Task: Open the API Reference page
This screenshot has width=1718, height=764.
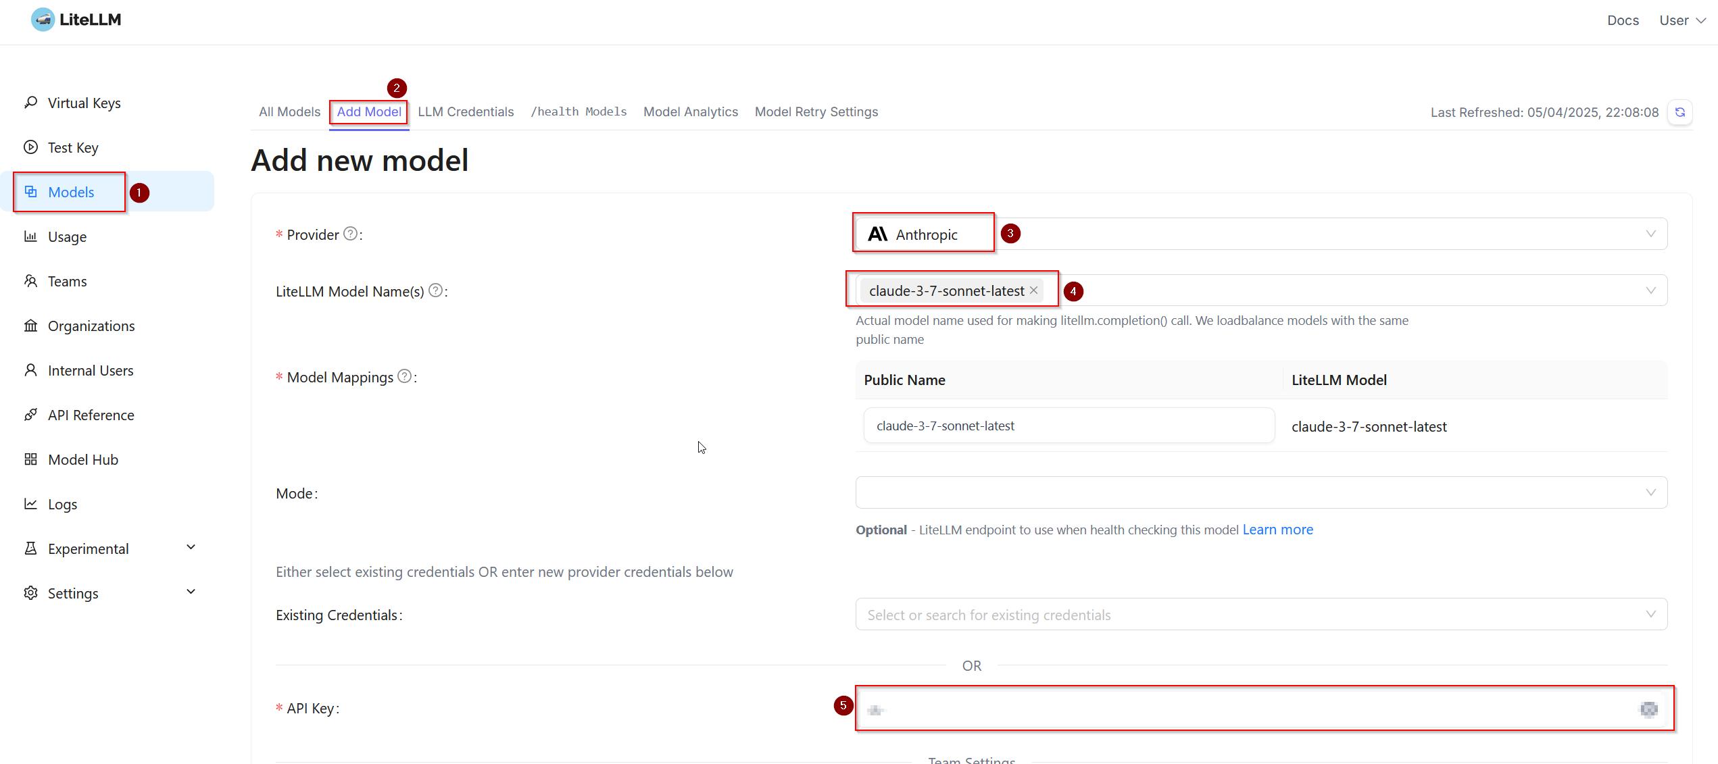Action: coord(91,415)
